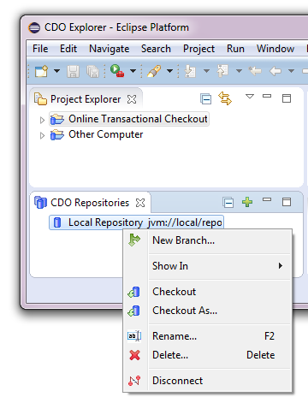Choose Disconnect from the context menu

[x=207, y=381]
